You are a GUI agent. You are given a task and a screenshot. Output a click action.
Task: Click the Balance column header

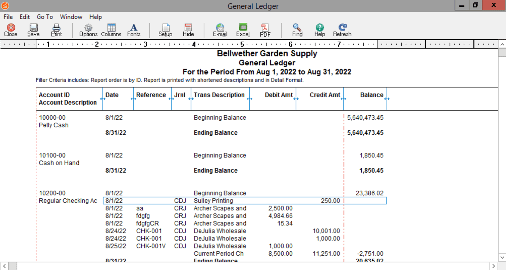point(372,95)
